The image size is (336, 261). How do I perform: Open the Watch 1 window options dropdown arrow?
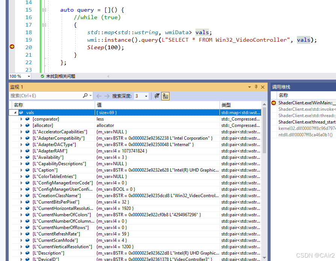pyautogui.click(x=250, y=87)
